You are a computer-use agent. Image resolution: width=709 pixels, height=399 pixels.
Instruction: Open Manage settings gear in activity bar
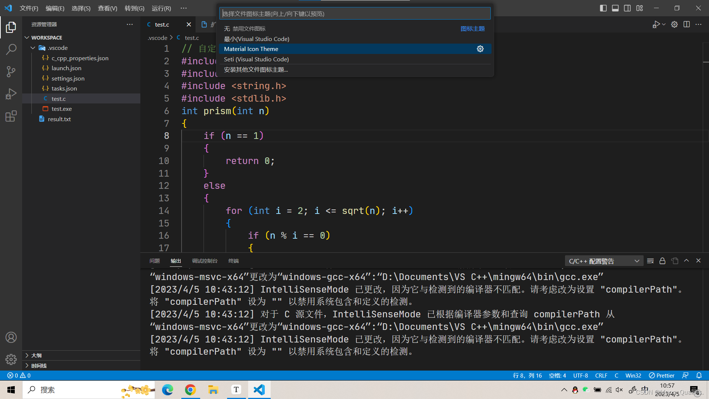(11, 359)
